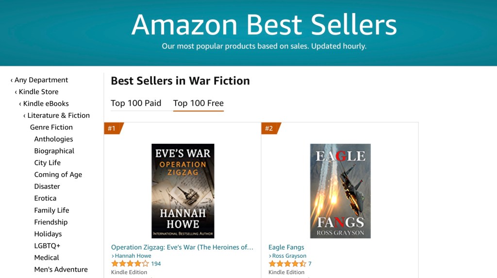
Task: Open the Eve's War book cover
Action: pyautogui.click(x=182, y=191)
